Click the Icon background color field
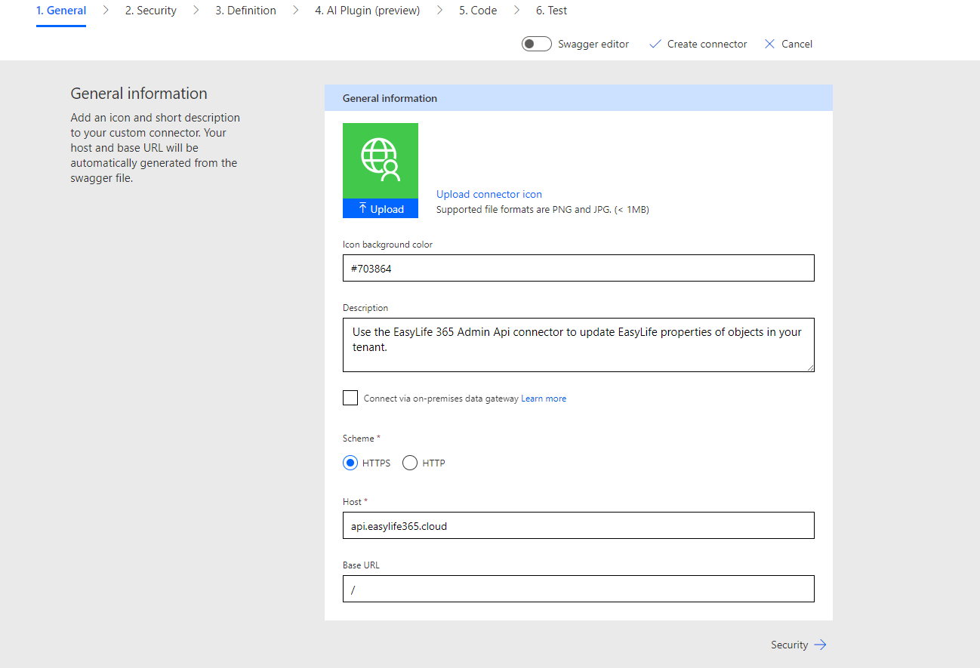980x668 pixels. click(x=578, y=268)
